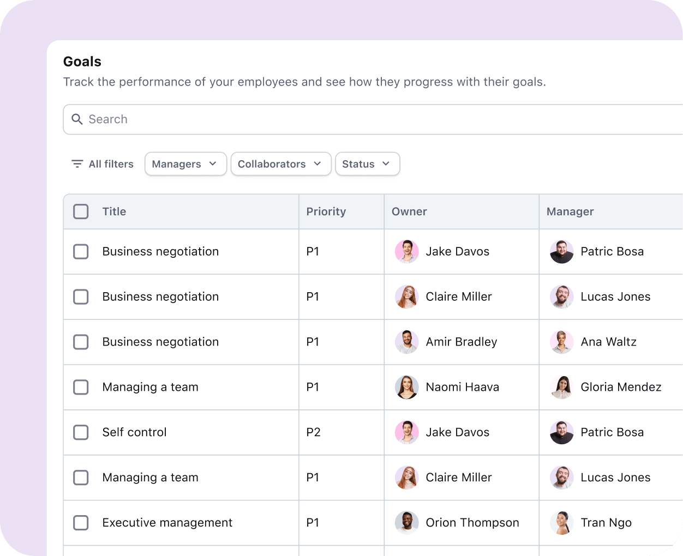Click Jake Davos avatar in Self control row
This screenshot has width=683, height=556.
pyautogui.click(x=407, y=433)
